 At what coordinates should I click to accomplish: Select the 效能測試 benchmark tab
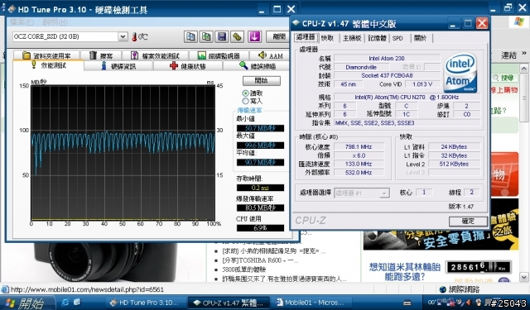coord(48,65)
